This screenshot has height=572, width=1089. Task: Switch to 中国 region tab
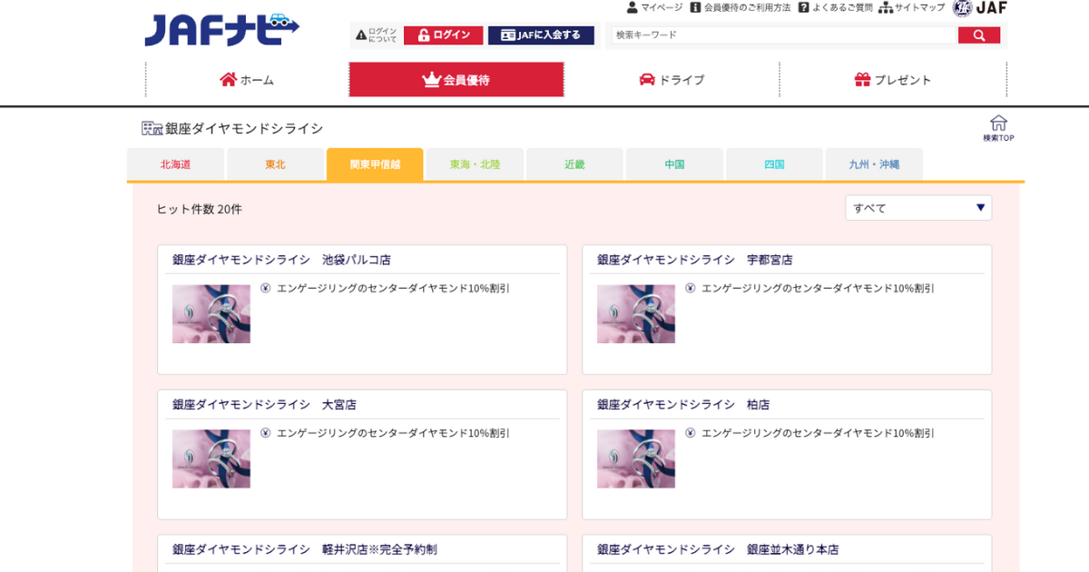point(674,164)
